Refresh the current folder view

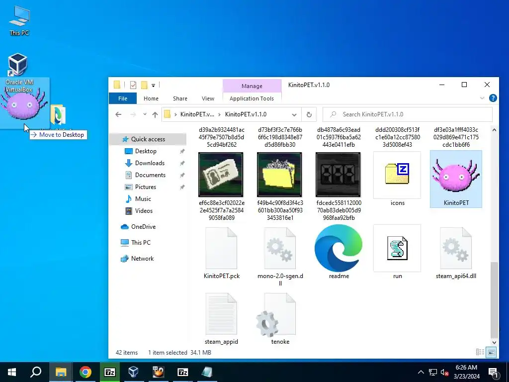point(309,114)
